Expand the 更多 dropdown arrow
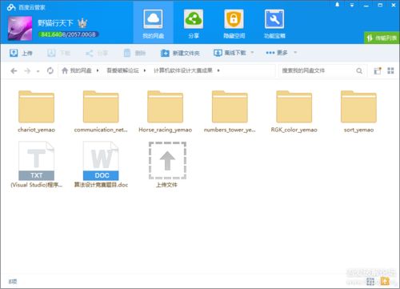 295,53
